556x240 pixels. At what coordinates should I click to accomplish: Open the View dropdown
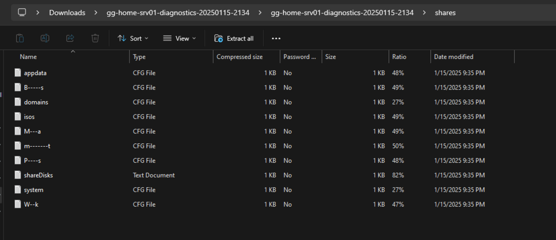pyautogui.click(x=180, y=38)
